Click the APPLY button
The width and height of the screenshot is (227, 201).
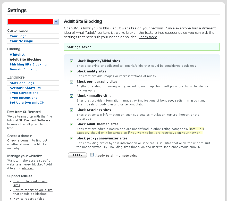[x=77, y=155]
